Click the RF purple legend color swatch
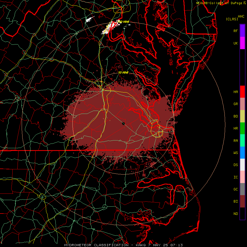Screen dimensions: 247x247 pyautogui.click(x=242, y=31)
